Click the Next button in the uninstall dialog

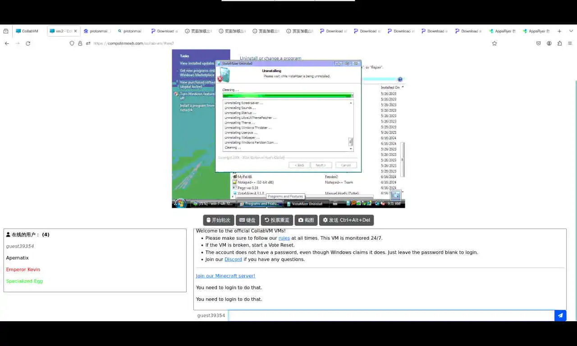pyautogui.click(x=321, y=165)
